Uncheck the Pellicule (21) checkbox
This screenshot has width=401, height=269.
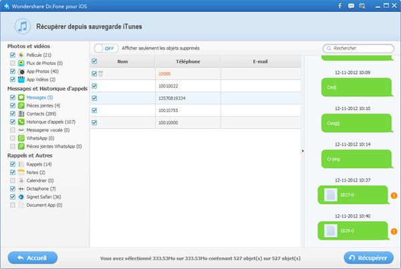pos(13,55)
